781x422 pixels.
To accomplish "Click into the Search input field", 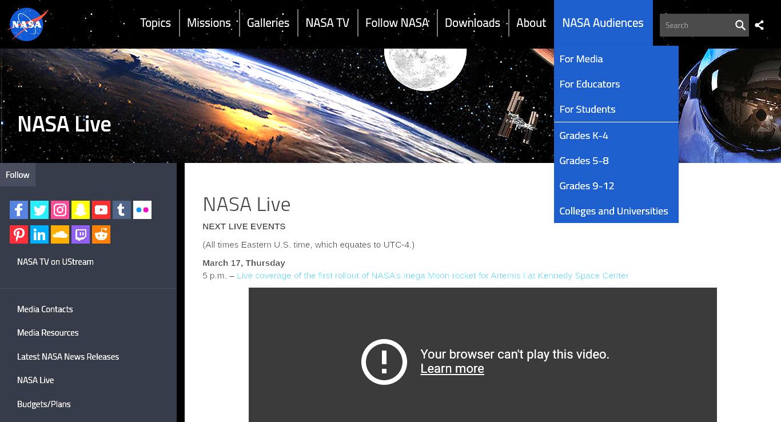I will (696, 25).
